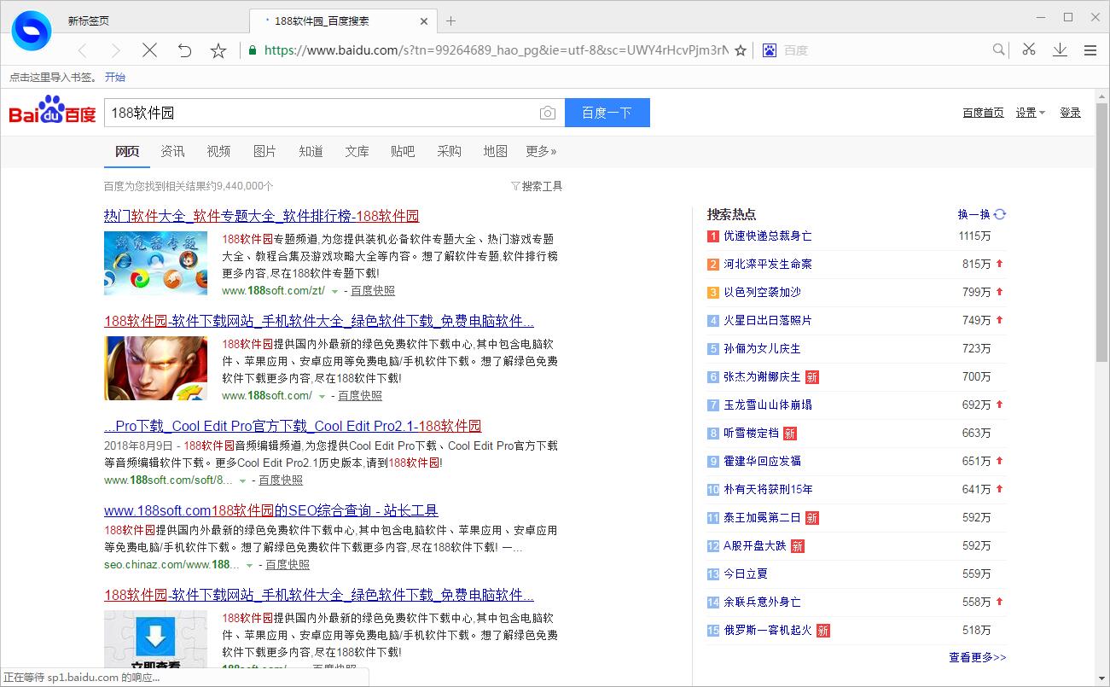
Task: Open camera image search in Baidu box
Action: [x=547, y=113]
